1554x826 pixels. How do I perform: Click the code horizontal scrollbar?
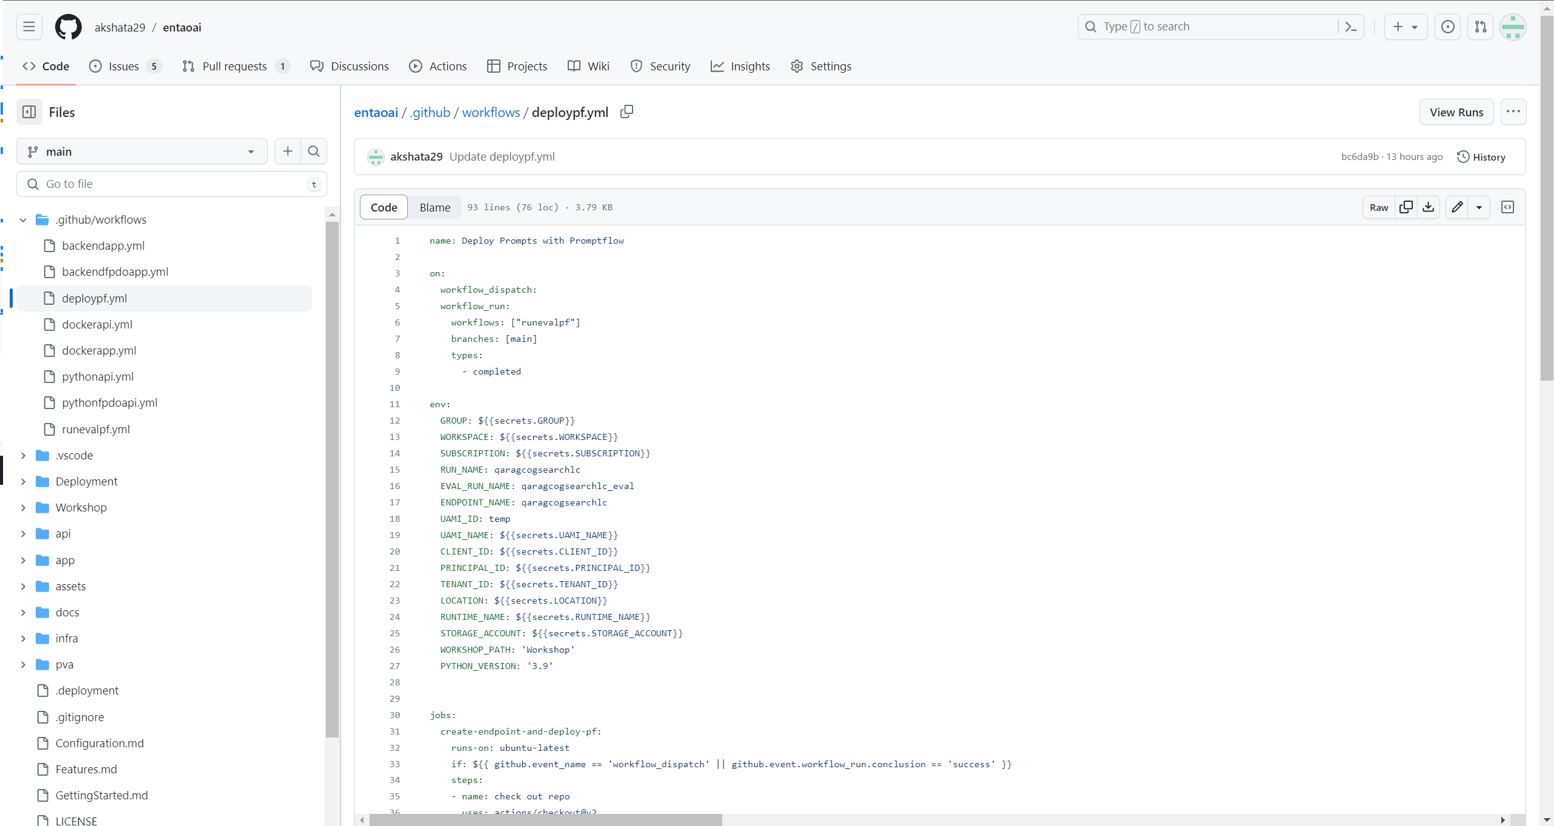click(545, 820)
